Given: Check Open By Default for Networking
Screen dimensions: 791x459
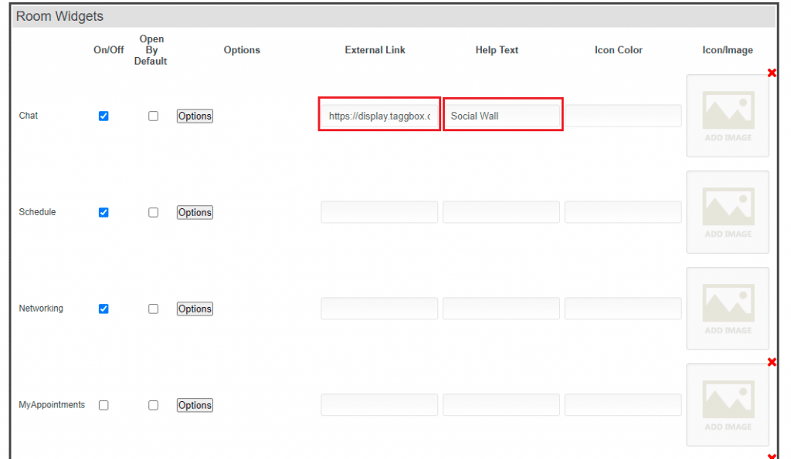Looking at the screenshot, I should (153, 309).
